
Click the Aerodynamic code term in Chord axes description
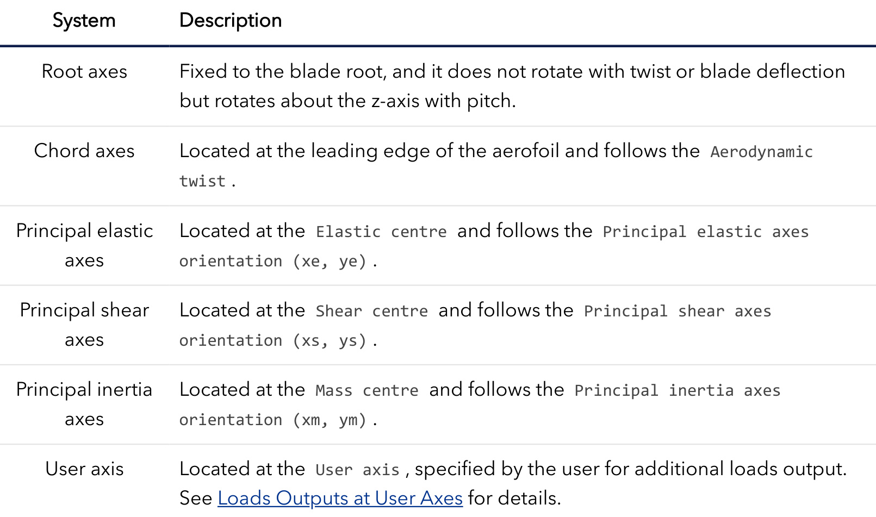pyautogui.click(x=761, y=152)
